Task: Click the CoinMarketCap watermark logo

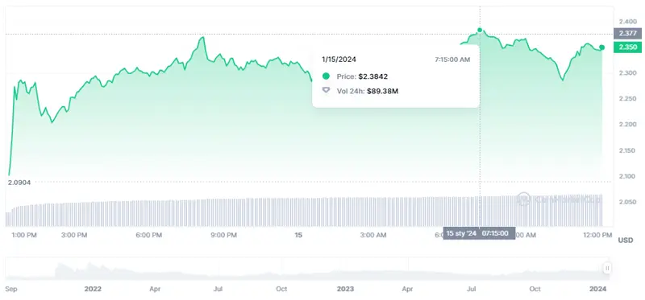Action: [x=522, y=199]
